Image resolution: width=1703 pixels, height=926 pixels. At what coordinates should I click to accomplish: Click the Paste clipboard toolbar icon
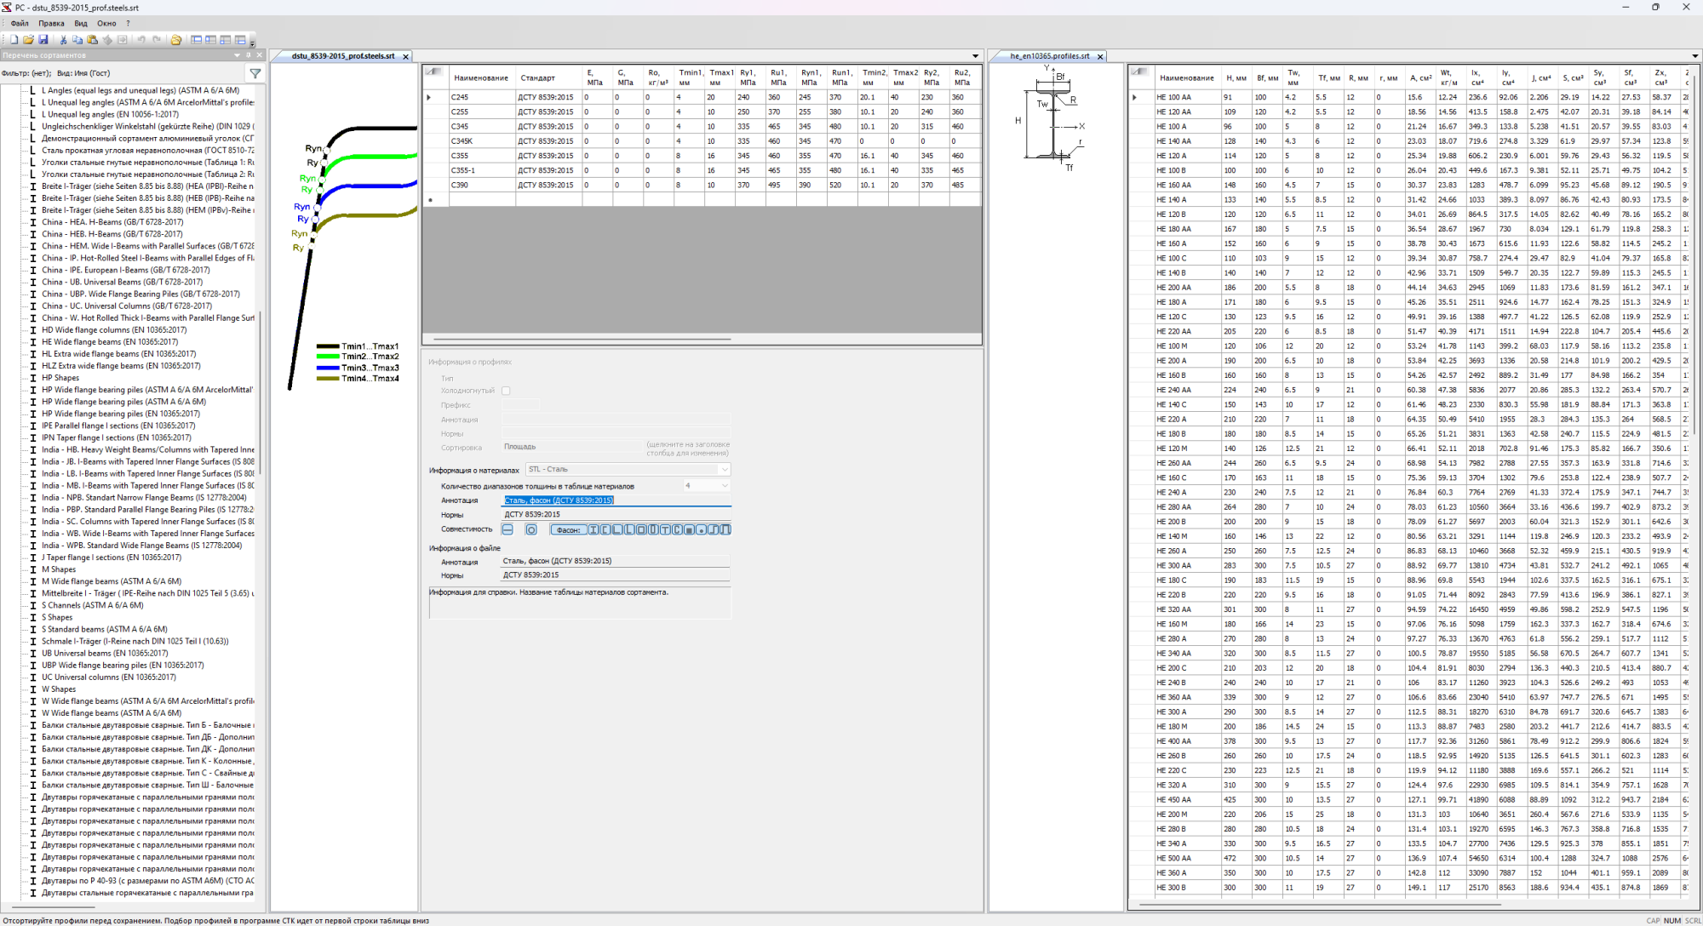pos(92,39)
